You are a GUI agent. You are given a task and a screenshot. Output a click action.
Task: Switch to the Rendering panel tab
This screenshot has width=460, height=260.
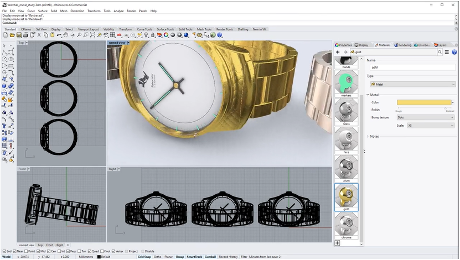coord(402,45)
